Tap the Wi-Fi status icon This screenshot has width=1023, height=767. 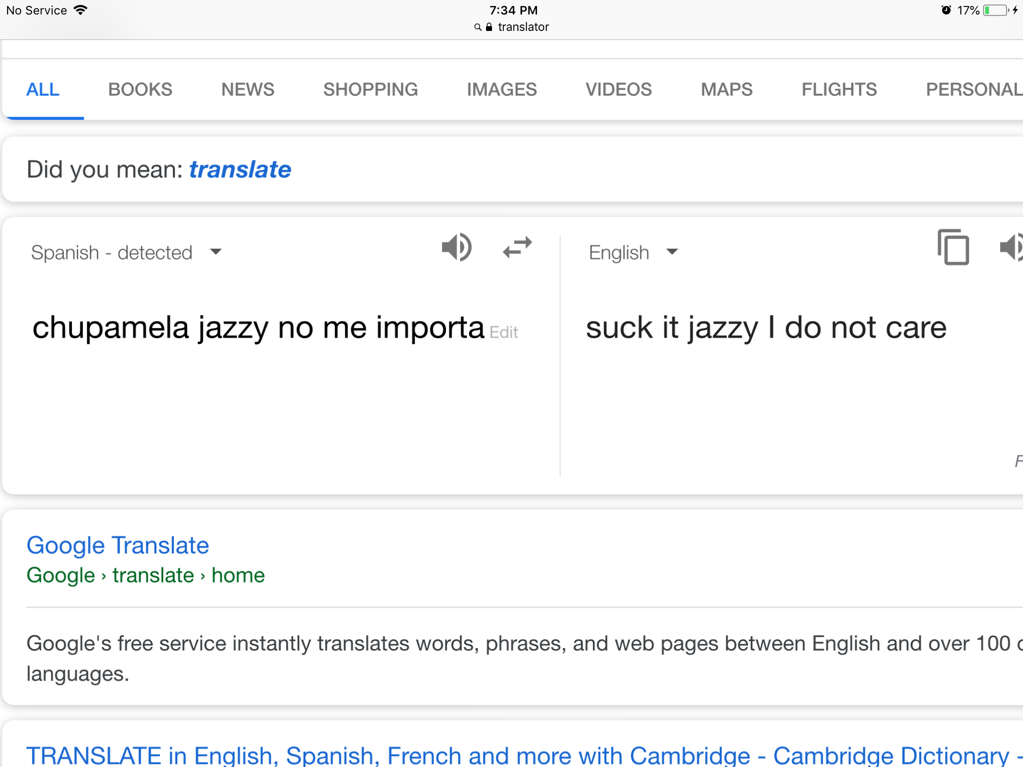click(80, 10)
